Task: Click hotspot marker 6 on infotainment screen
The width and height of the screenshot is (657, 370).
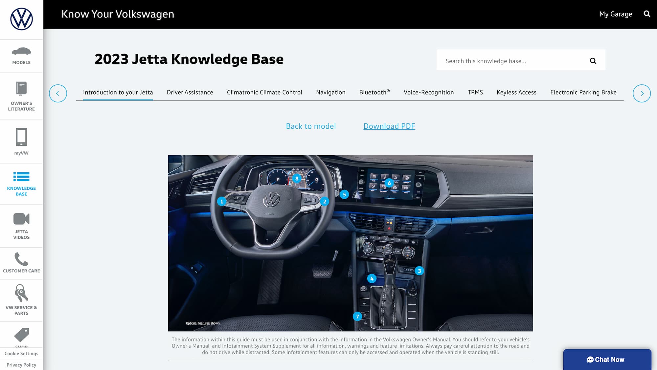Action: point(389,183)
